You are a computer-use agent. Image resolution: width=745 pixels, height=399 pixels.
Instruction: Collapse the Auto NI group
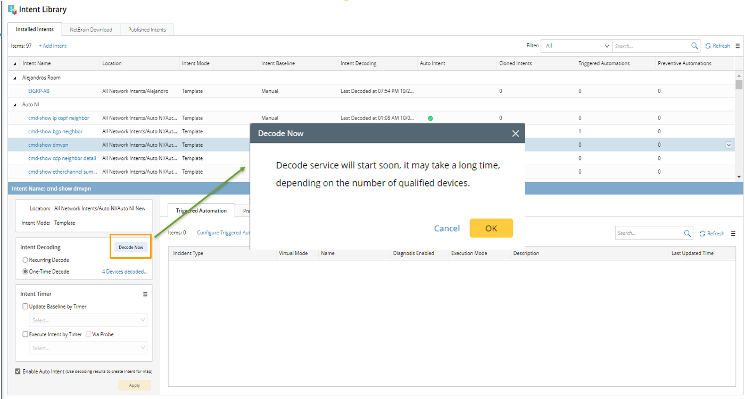click(x=15, y=105)
